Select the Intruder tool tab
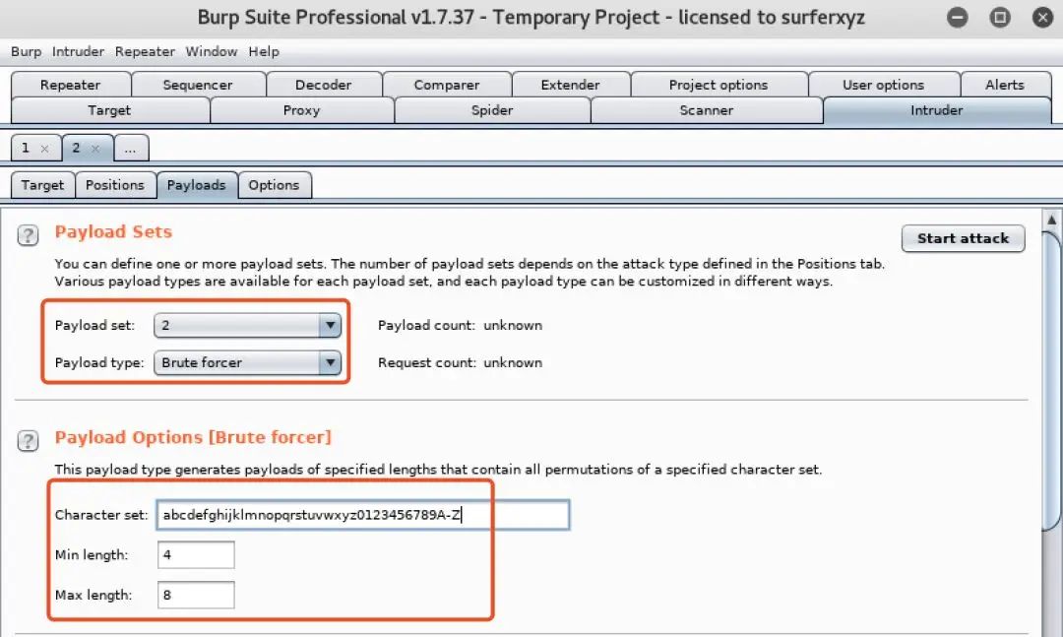 pyautogui.click(x=937, y=110)
